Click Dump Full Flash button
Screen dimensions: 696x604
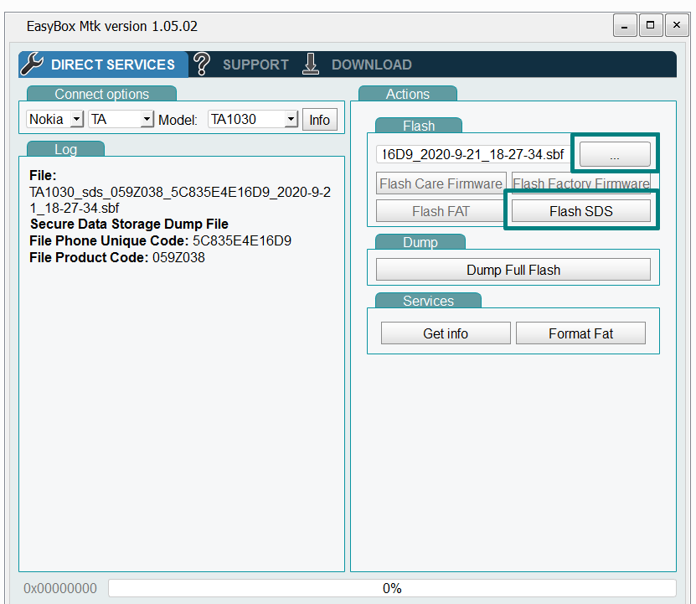click(513, 270)
